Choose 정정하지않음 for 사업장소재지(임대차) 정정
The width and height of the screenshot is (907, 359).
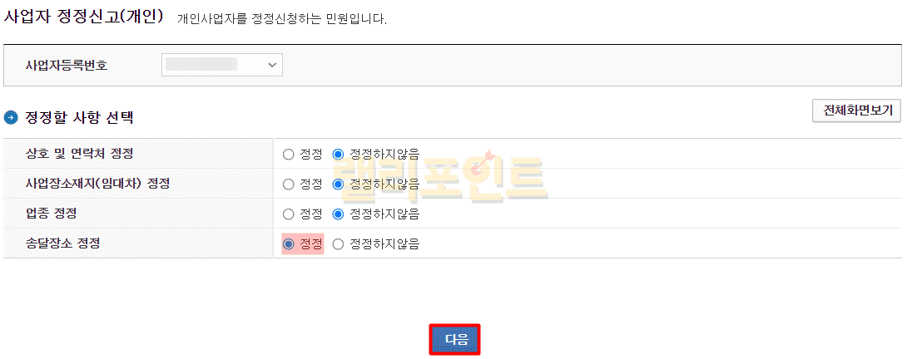click(338, 184)
